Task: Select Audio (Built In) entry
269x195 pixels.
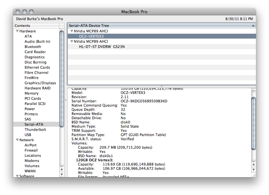Action: click(37, 41)
